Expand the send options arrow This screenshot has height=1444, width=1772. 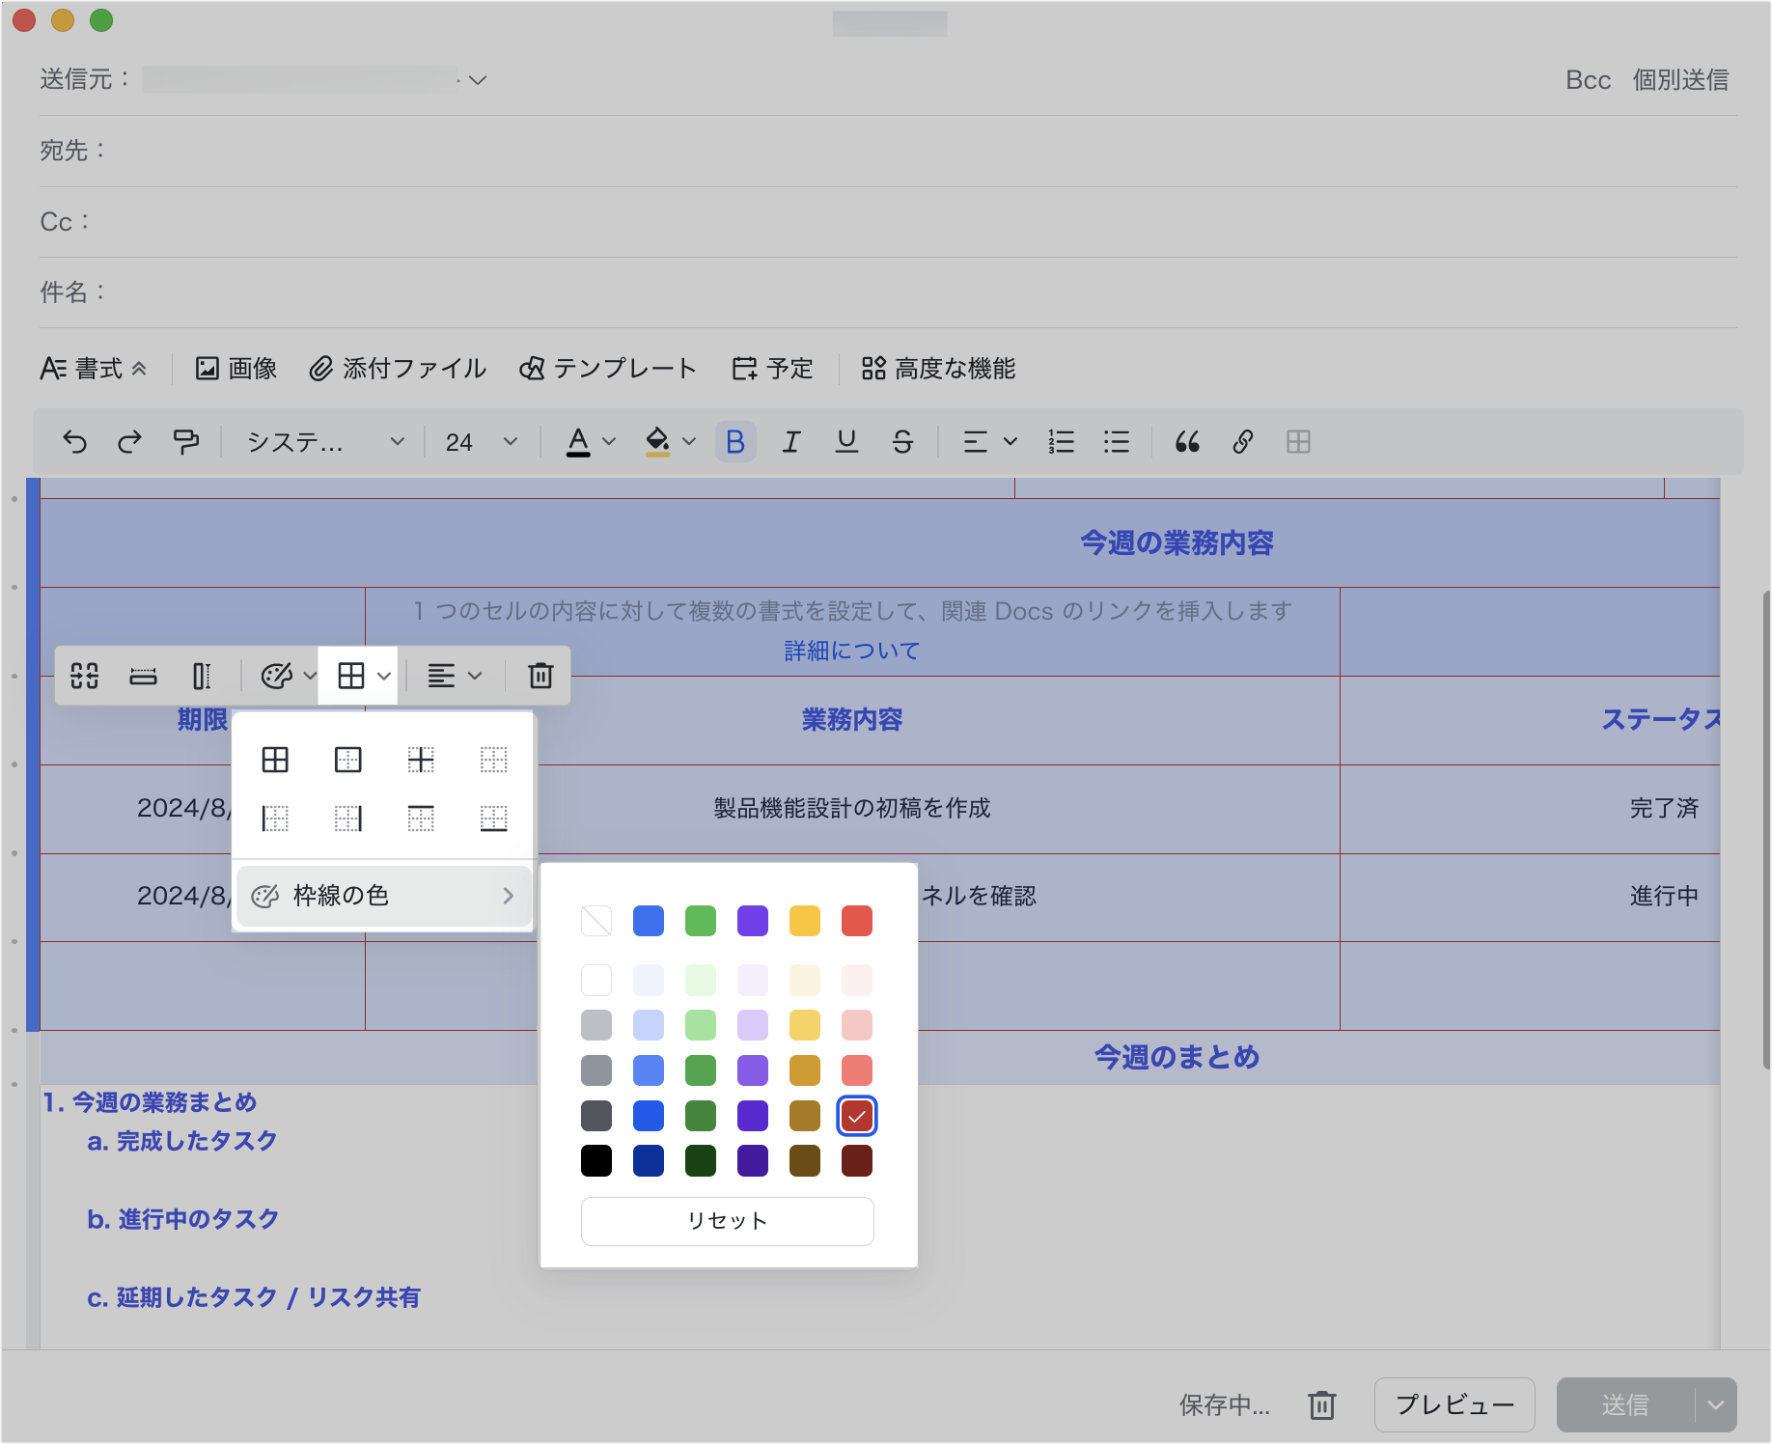1716,1404
